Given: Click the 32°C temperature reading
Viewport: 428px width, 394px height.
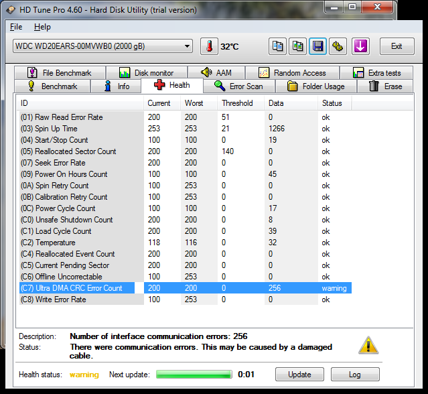Looking at the screenshot, I should [x=230, y=47].
